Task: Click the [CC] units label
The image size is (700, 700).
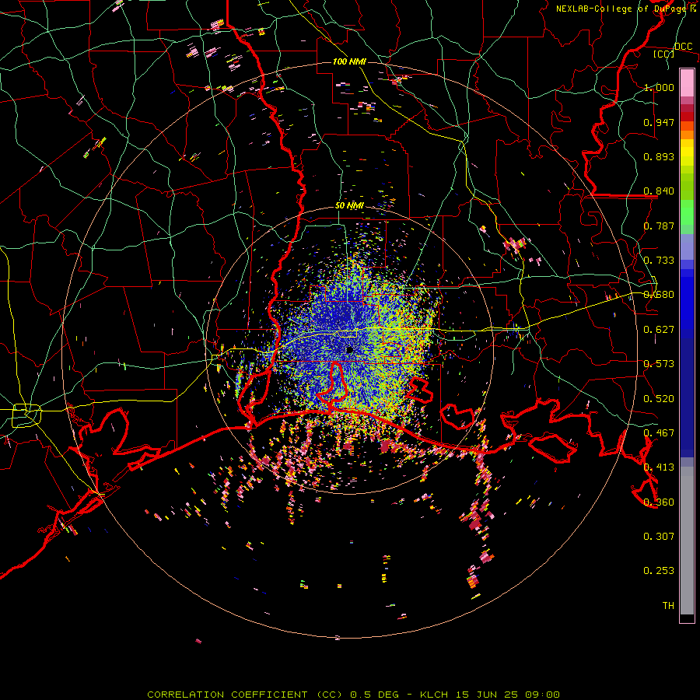Action: pos(664,54)
